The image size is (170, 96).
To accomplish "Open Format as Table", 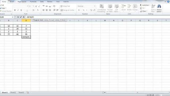I will click(110, 8).
